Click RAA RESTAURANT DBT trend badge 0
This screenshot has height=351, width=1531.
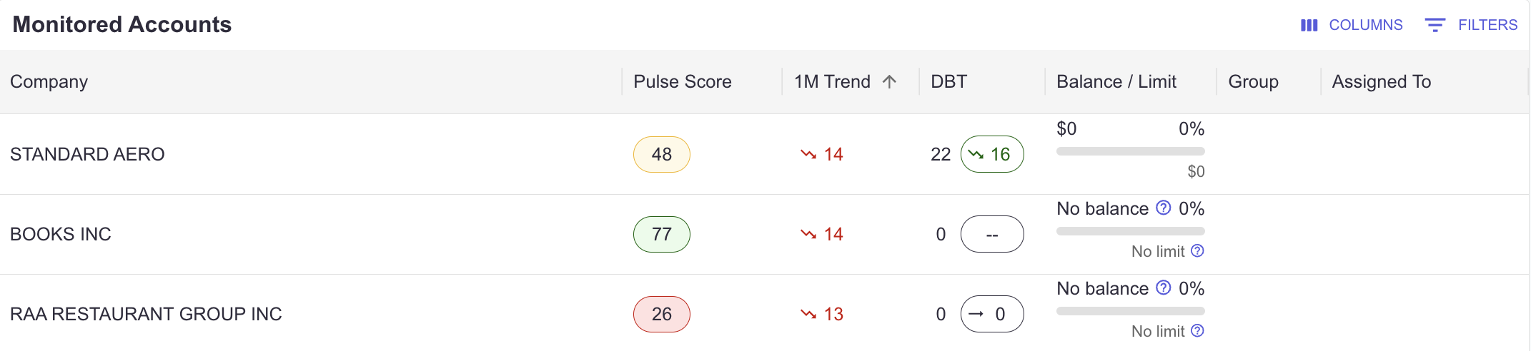click(992, 314)
